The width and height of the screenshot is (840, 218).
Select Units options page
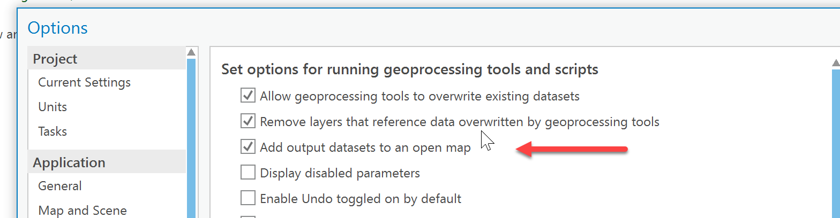click(52, 107)
